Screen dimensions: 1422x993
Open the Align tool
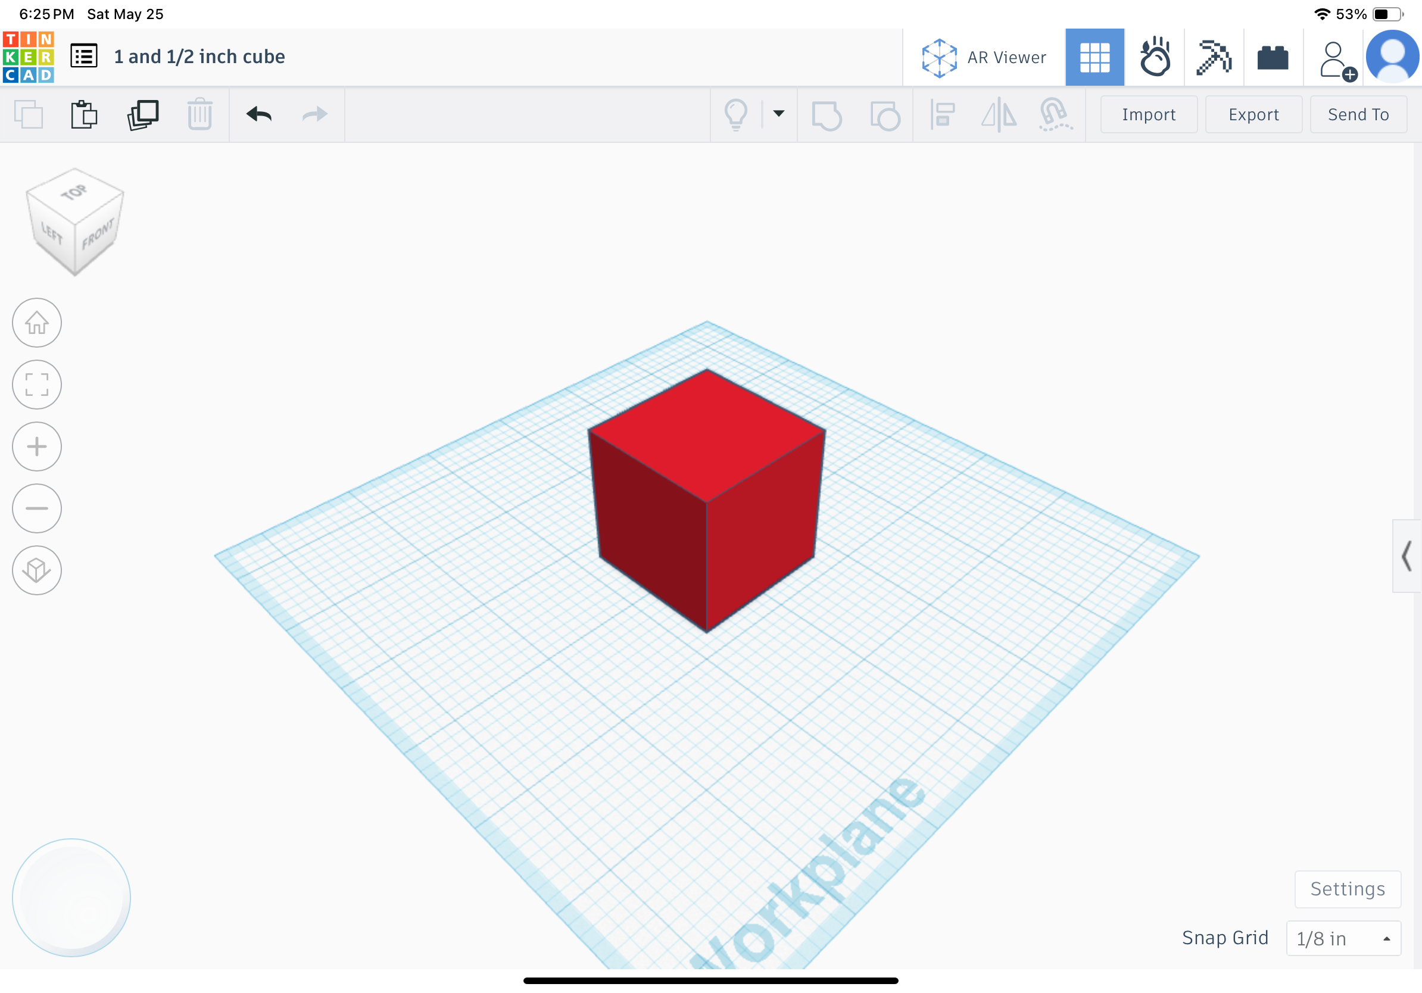(943, 115)
